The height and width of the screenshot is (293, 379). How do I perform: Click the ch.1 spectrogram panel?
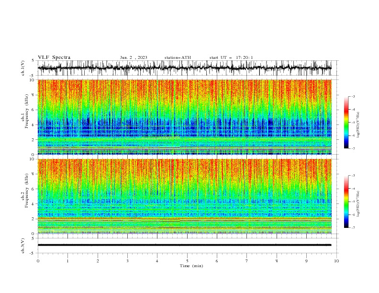184,117
